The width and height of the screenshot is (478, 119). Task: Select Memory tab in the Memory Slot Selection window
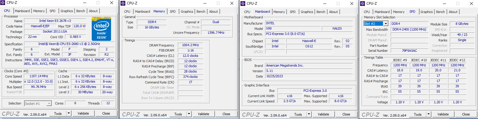point(399,12)
